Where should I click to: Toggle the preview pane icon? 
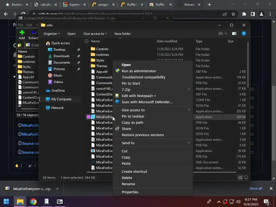tap(234, 33)
